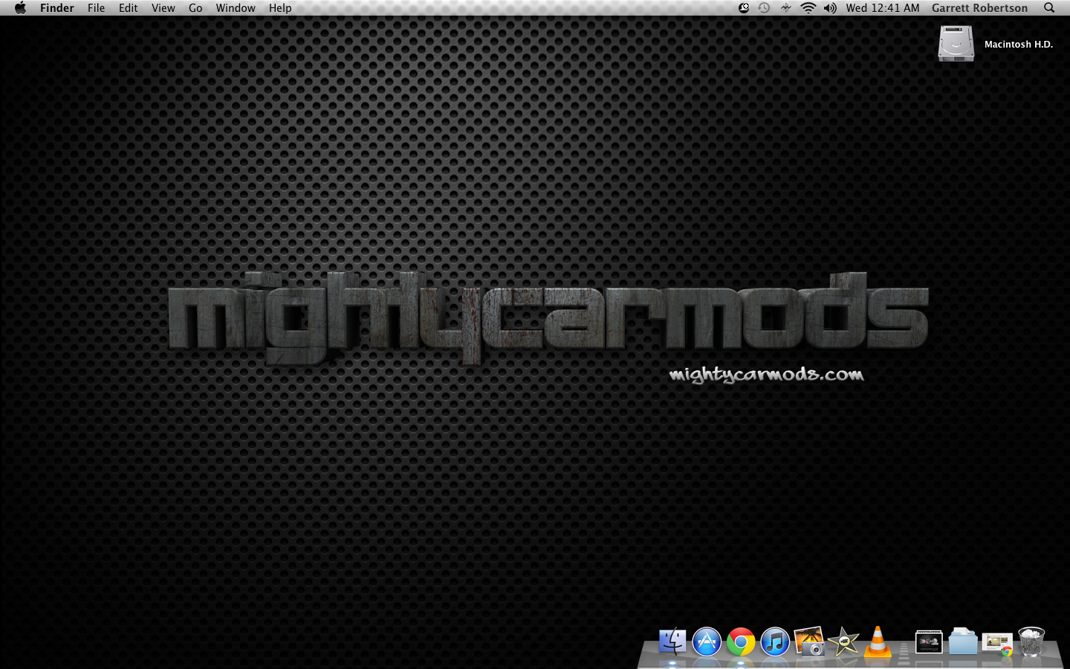This screenshot has height=669, width=1070.
Task: Open iPhoto from the Dock
Action: tap(809, 641)
